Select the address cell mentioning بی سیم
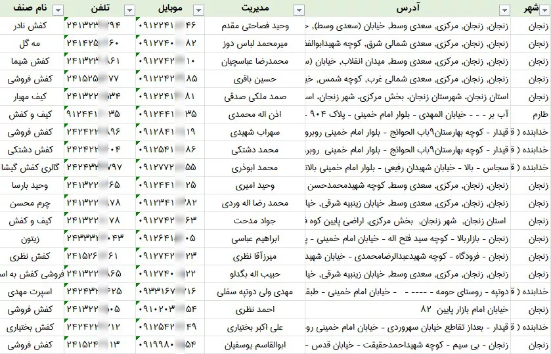The height and width of the screenshot is (354, 551). (x=408, y=345)
